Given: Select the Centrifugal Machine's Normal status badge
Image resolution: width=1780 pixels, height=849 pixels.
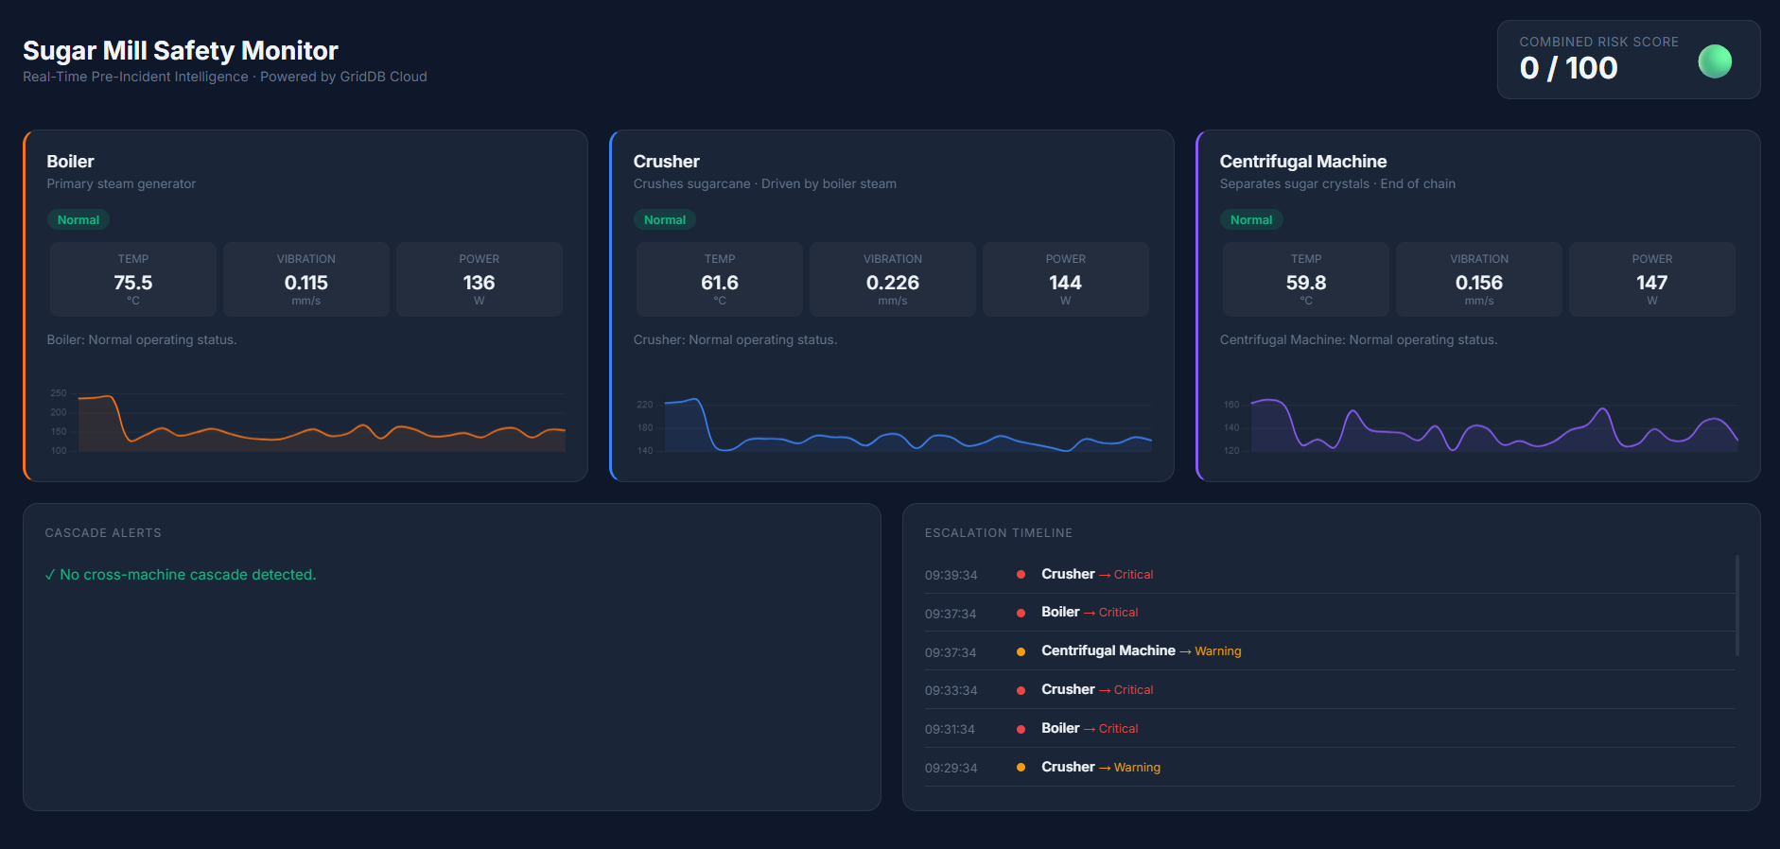Looking at the screenshot, I should [x=1251, y=220].
